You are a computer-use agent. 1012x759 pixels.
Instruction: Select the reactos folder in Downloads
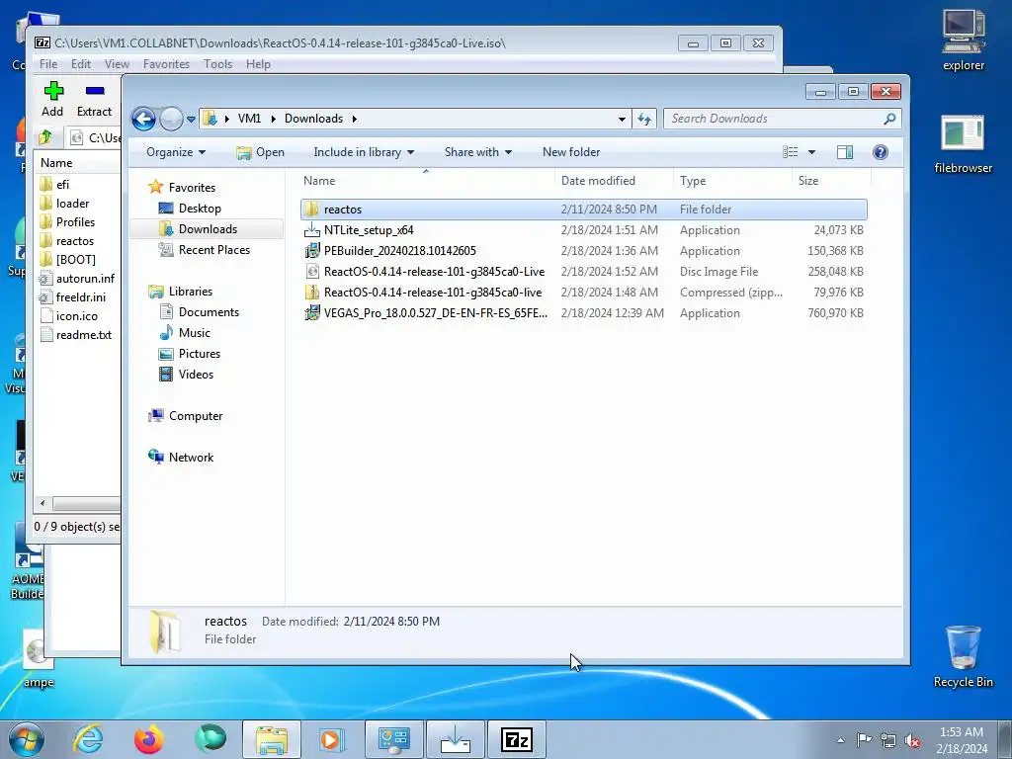(583, 210)
